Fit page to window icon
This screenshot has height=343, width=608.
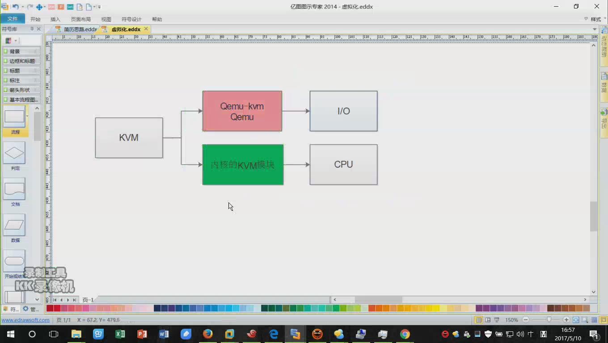coord(576,320)
